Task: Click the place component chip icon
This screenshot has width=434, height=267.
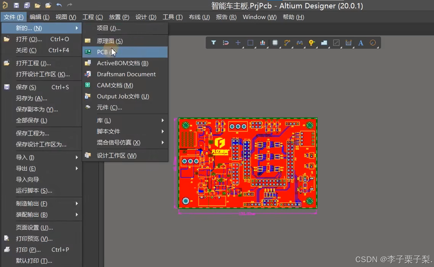Action: pos(275,43)
